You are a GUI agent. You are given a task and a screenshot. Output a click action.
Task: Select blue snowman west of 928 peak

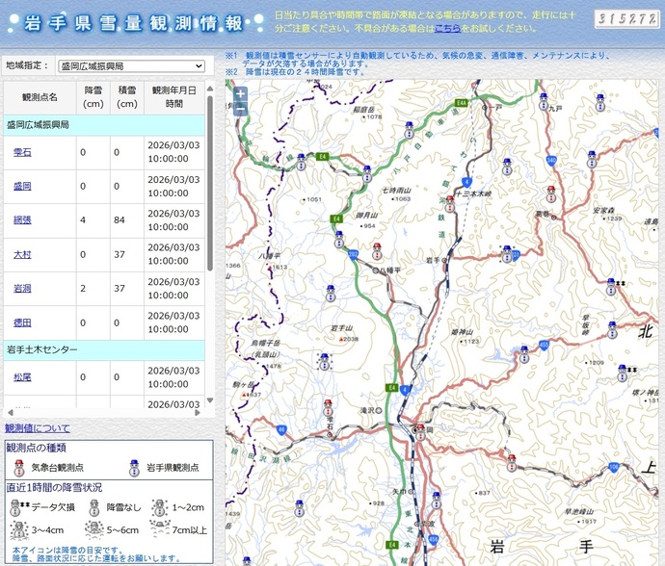tap(300, 508)
